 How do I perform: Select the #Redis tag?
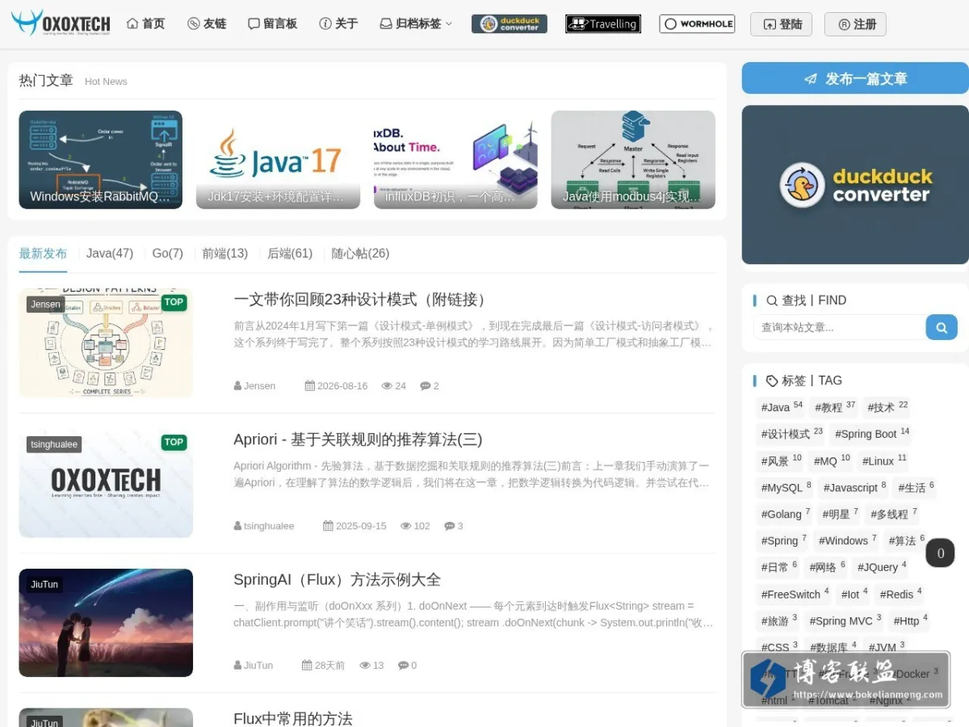pos(900,595)
